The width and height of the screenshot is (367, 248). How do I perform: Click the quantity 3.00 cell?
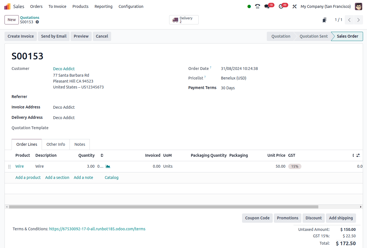coord(91,166)
